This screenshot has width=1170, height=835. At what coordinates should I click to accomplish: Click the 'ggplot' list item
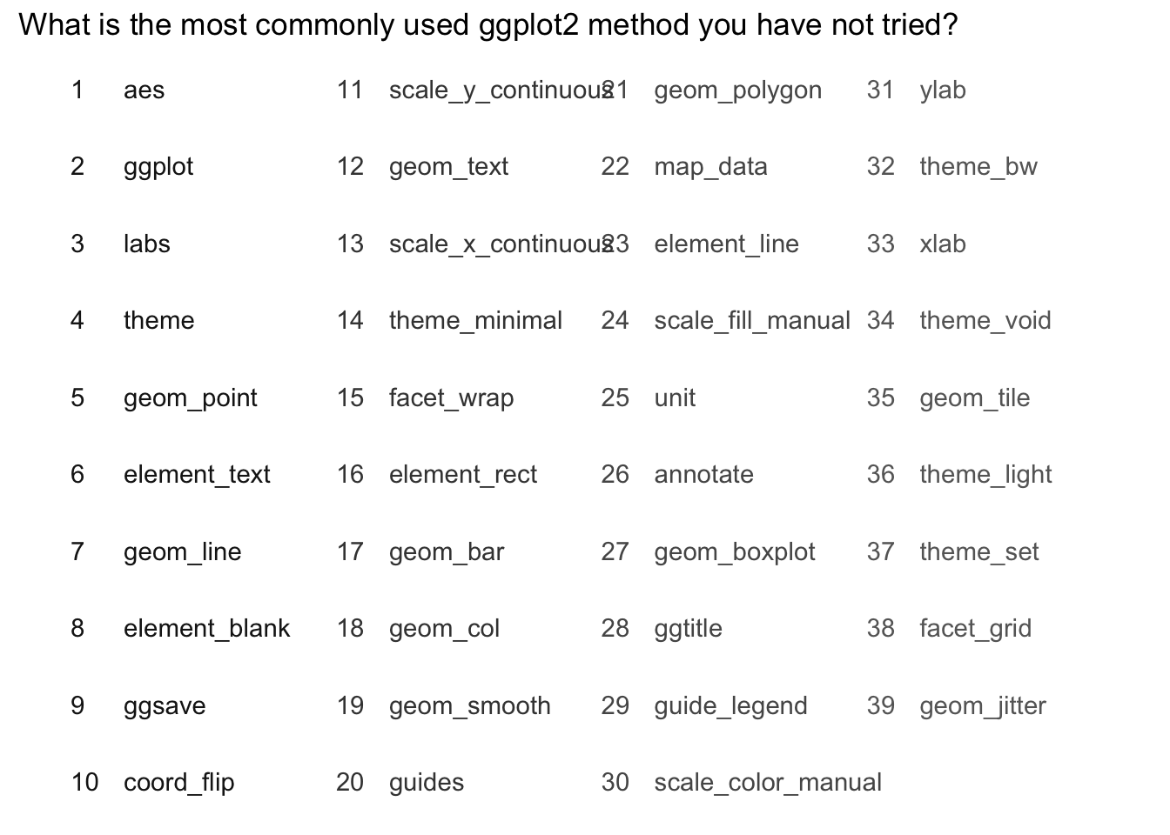tap(158, 167)
